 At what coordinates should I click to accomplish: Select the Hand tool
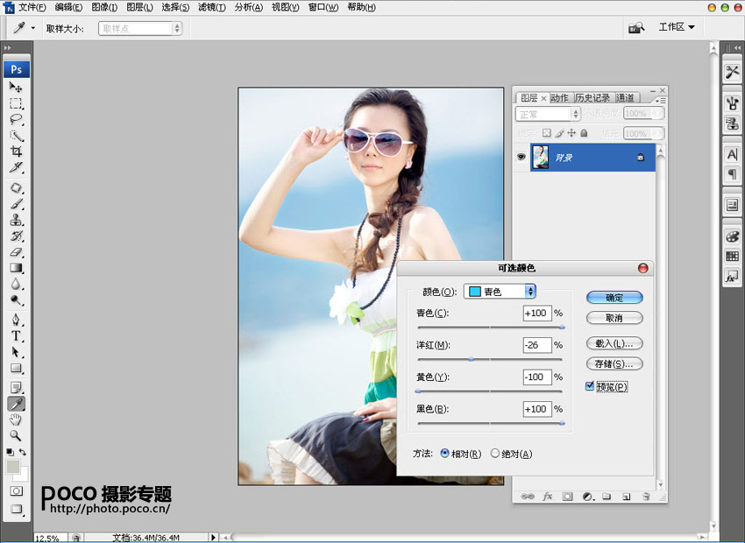pyautogui.click(x=16, y=420)
